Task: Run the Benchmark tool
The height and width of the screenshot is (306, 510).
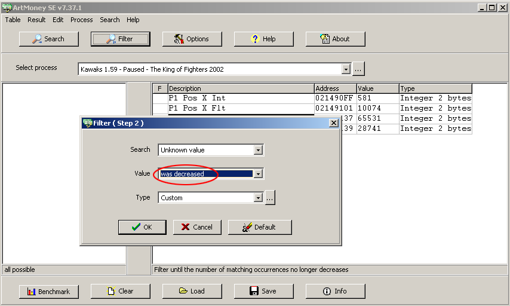Action: (x=49, y=292)
